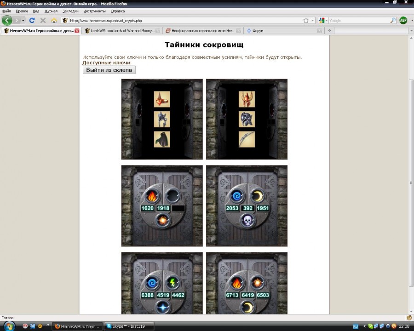Go to the Firefox home page icon
414x331 pixels.
(54, 20)
